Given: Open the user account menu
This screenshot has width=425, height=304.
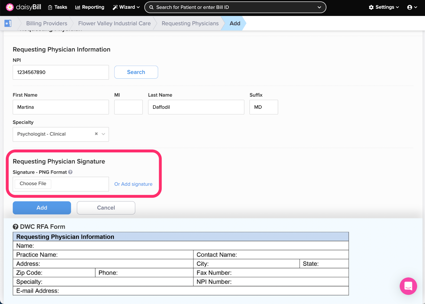Looking at the screenshot, I should coord(412,7).
